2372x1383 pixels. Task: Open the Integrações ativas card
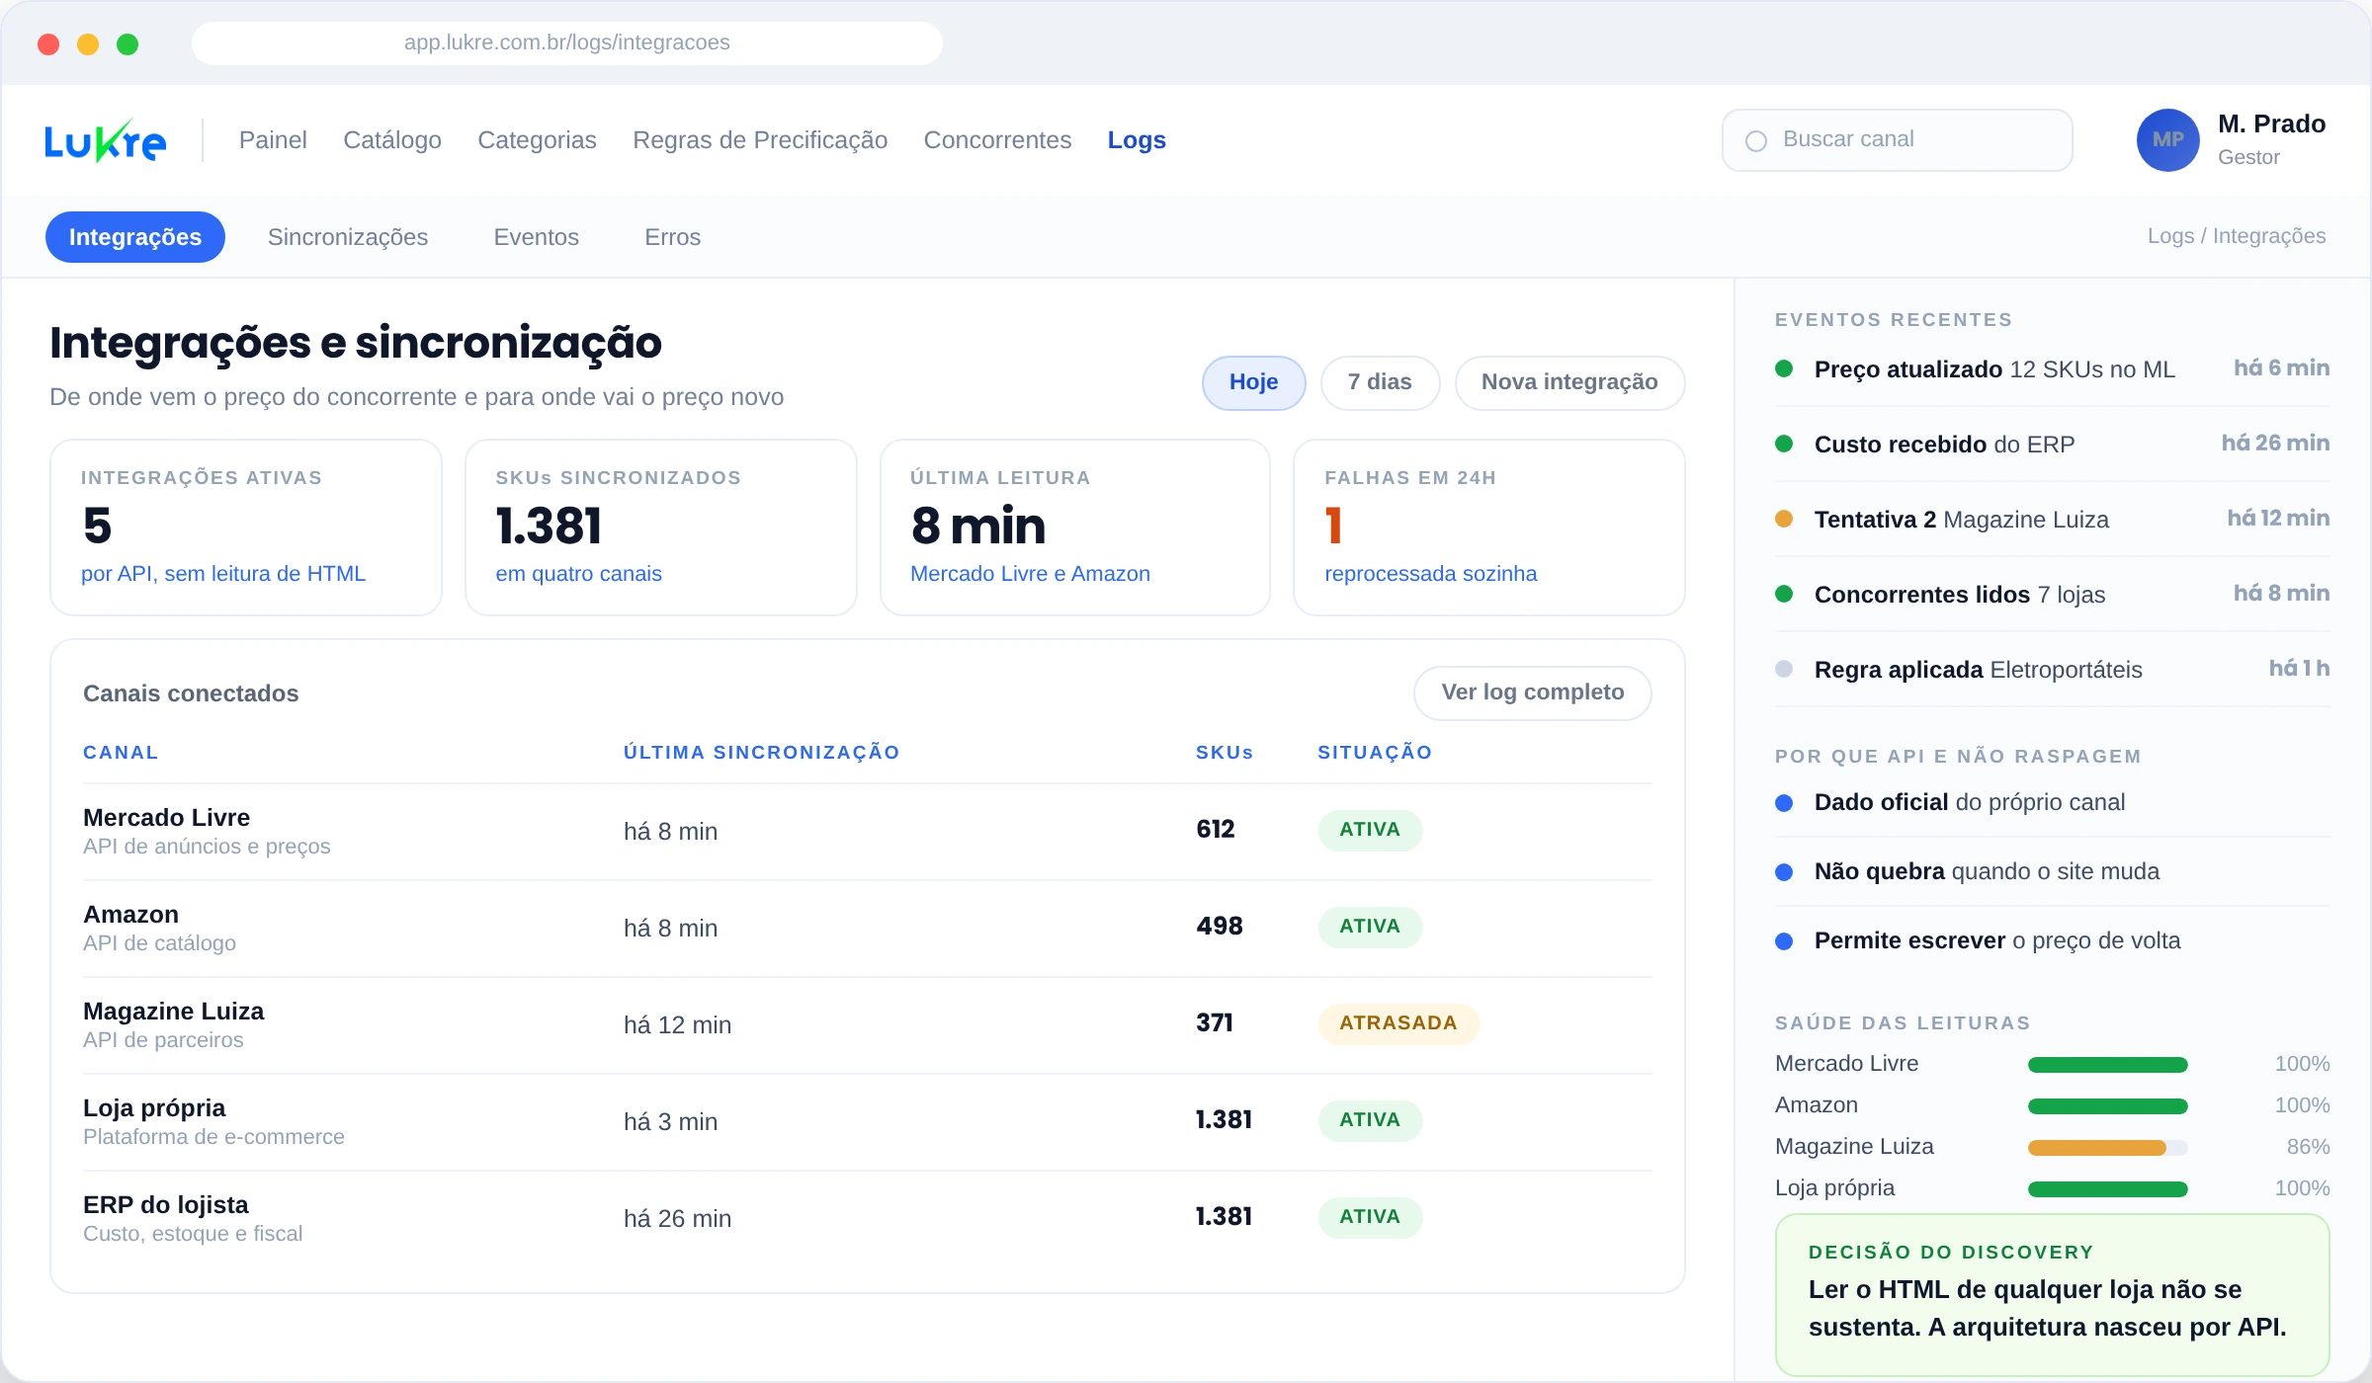(x=245, y=528)
